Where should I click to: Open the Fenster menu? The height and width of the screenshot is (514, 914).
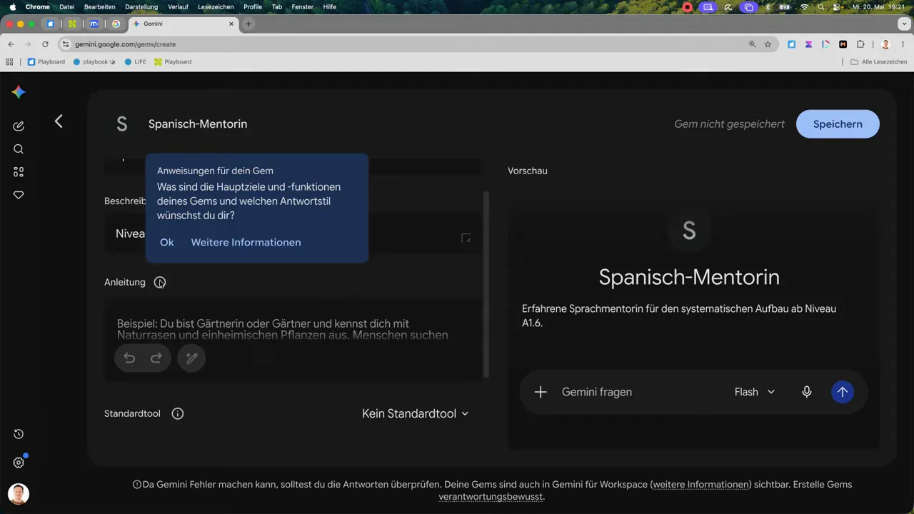(303, 7)
